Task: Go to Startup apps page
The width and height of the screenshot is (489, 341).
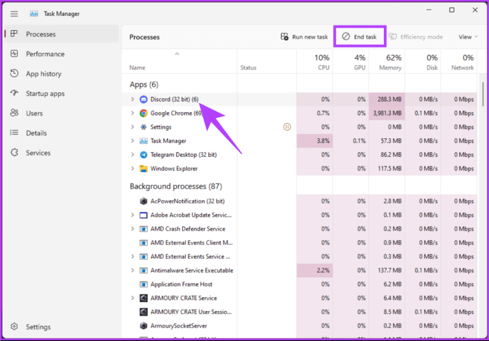Action: [x=62, y=93]
